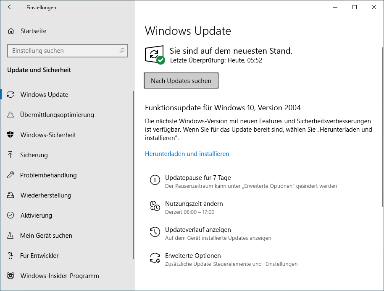Viewport: 384px width, 291px height.
Task: Select Mein Gerät suchen entry
Action: (x=46, y=236)
